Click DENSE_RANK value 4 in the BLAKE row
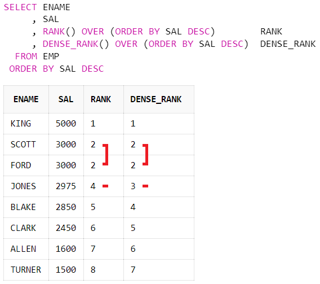320x284 pixels. [133, 207]
